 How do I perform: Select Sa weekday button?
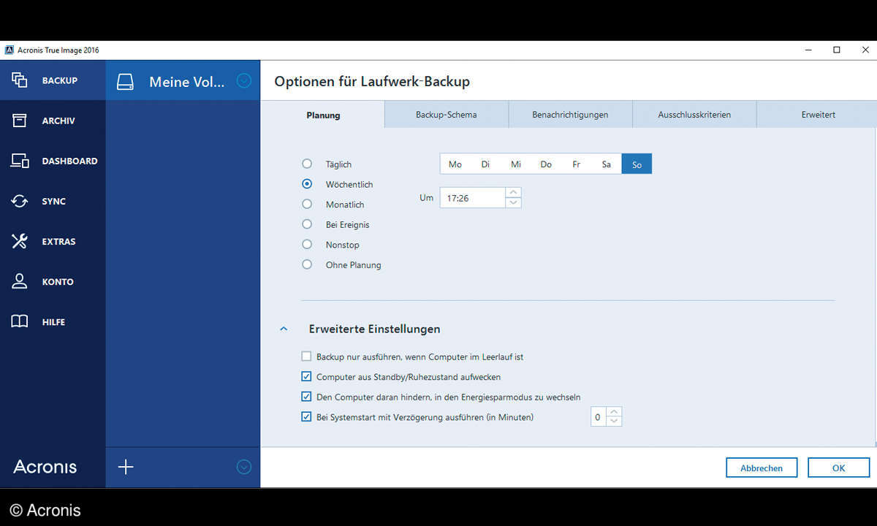click(x=607, y=164)
